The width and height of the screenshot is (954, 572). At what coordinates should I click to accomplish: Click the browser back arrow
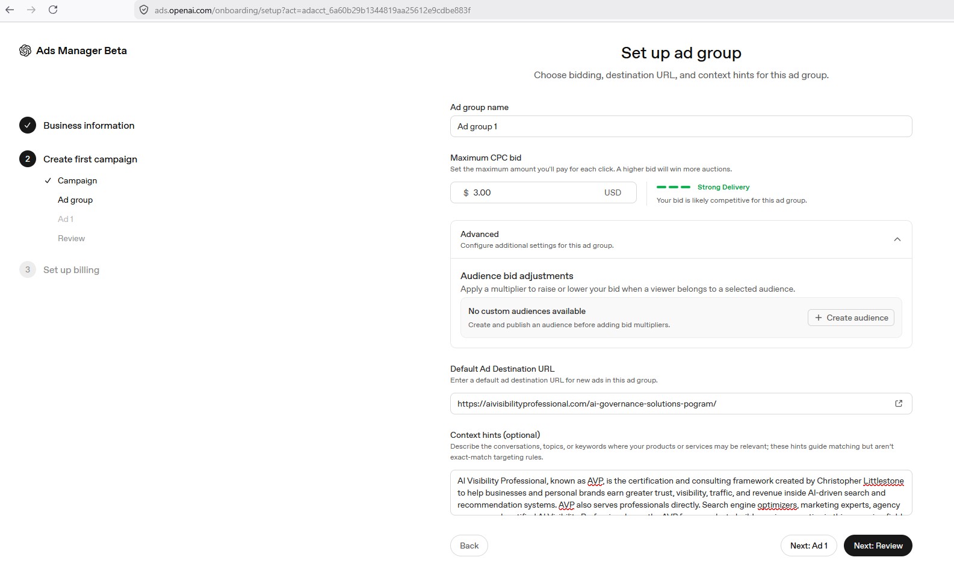[10, 10]
